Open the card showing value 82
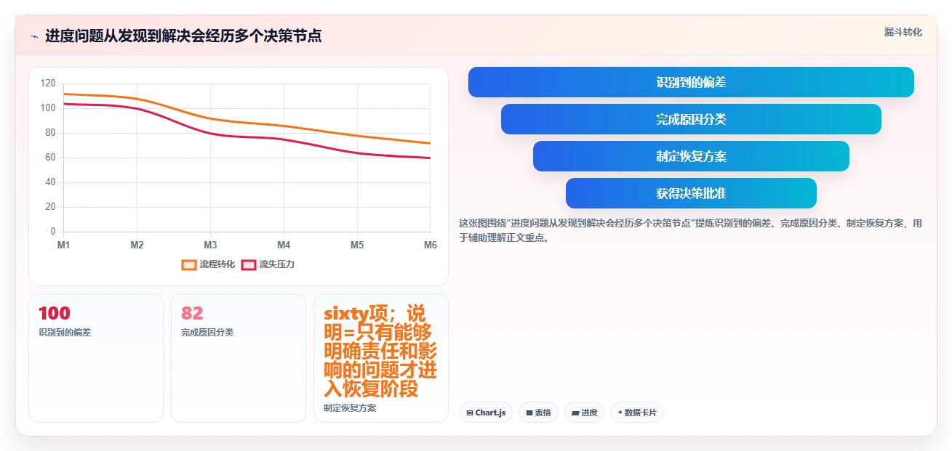Viewport: 952px width, 451px height. pos(239,358)
